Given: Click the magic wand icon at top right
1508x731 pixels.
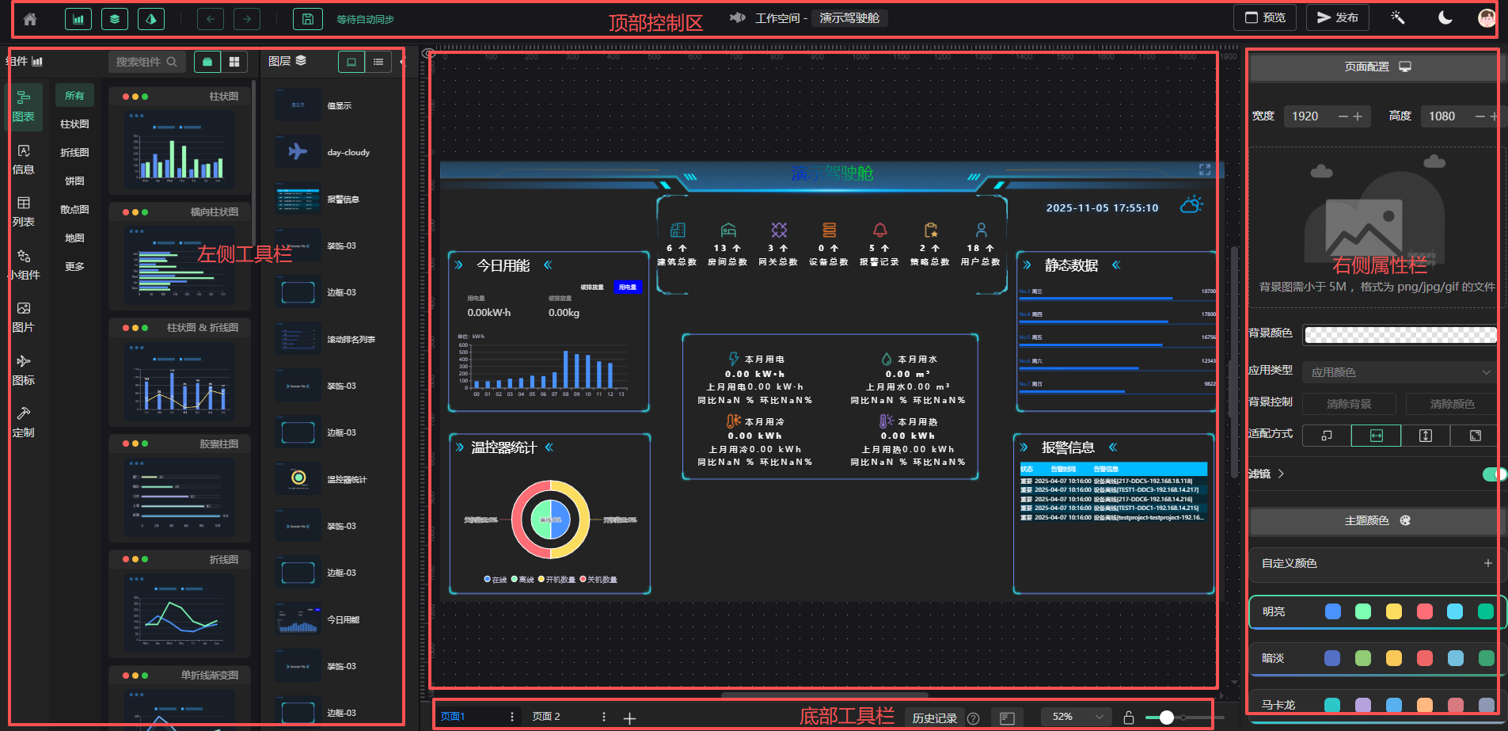Looking at the screenshot, I should (1398, 17).
